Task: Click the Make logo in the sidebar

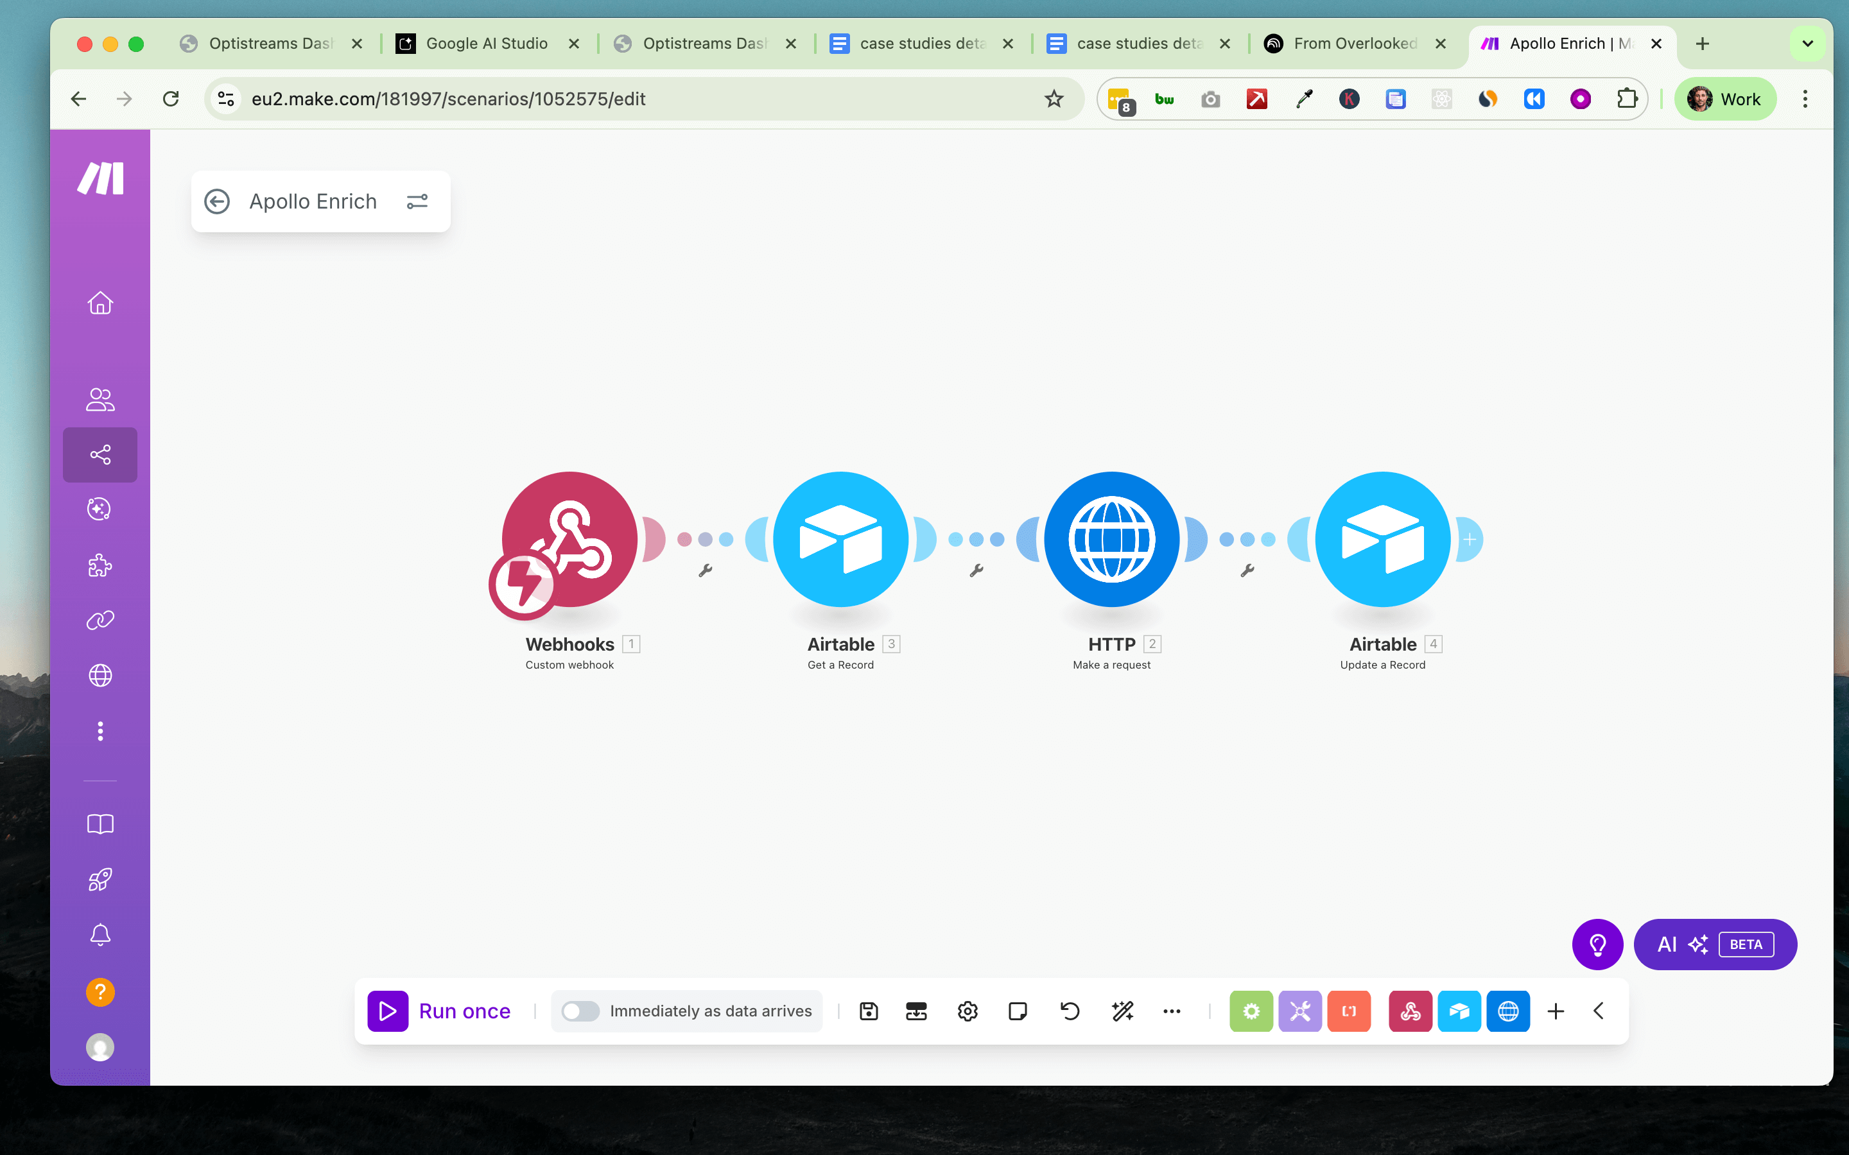Action: (100, 179)
